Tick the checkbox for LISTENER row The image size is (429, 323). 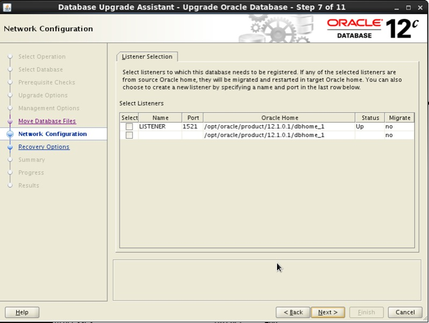129,127
